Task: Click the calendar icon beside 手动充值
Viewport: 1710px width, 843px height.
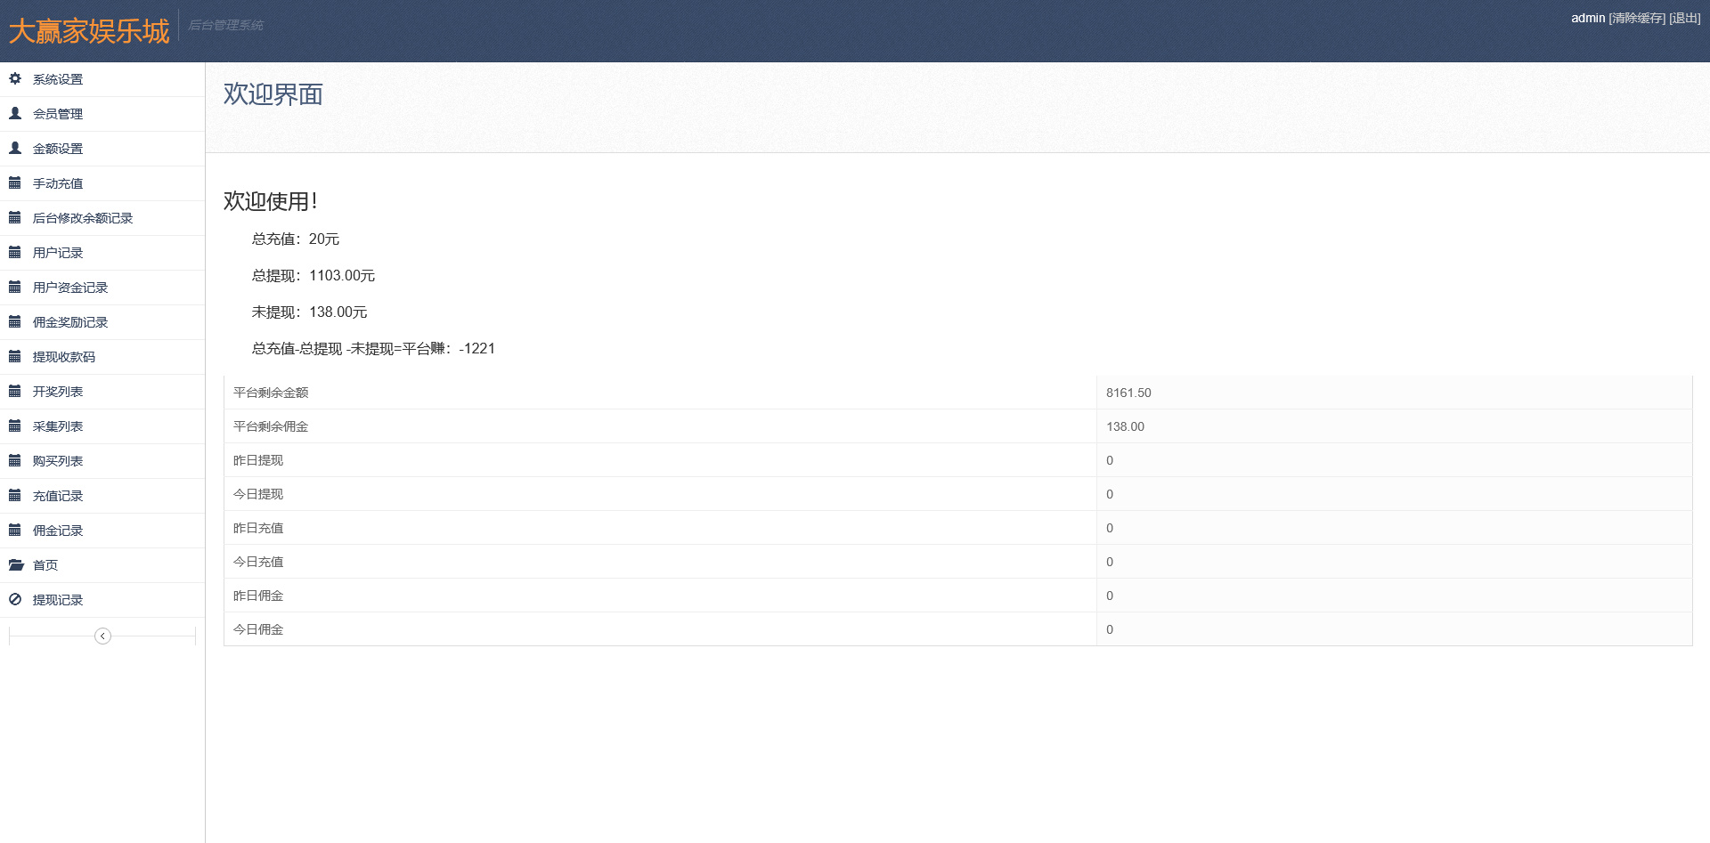Action: pos(15,183)
